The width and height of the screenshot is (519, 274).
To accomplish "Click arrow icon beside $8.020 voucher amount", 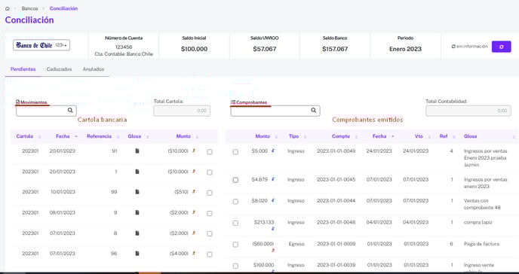I will click(x=273, y=200).
